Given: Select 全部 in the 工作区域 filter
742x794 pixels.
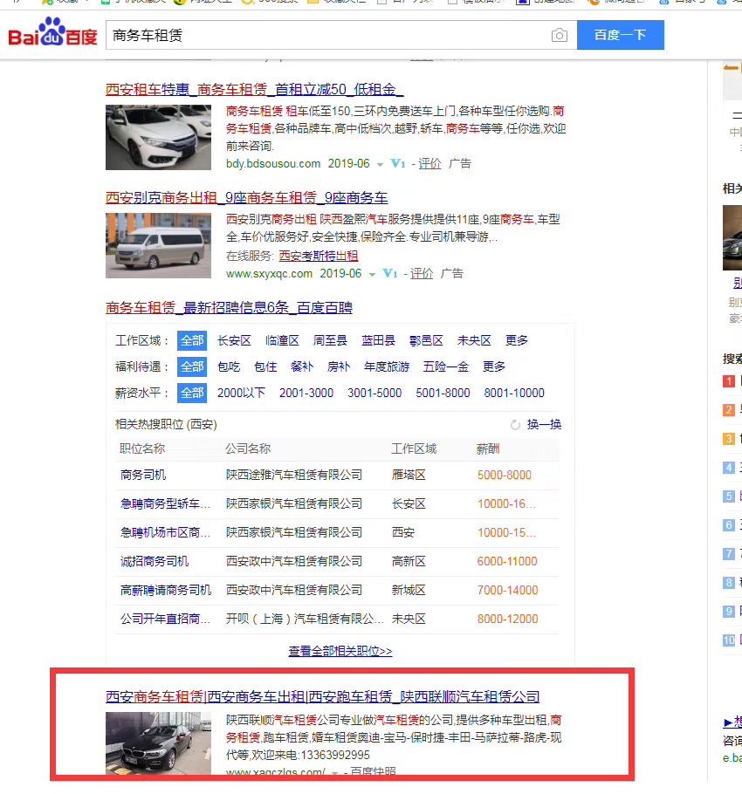Looking at the screenshot, I should 192,340.
